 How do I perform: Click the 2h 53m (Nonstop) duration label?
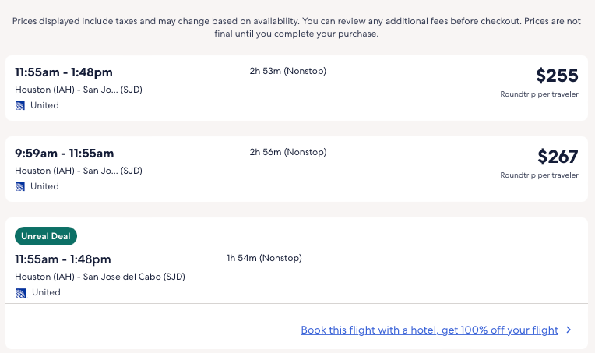287,72
